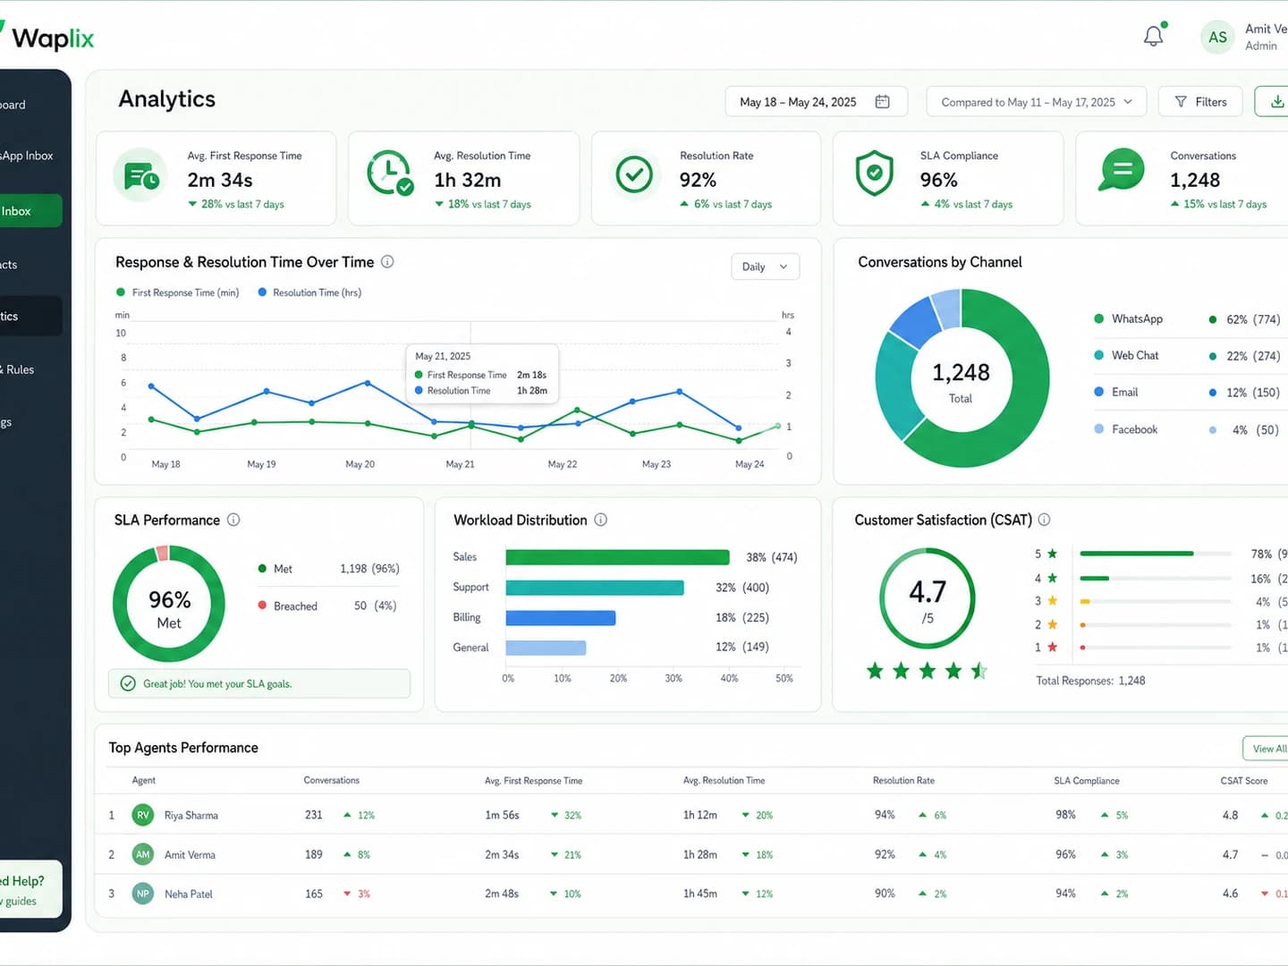Click the RV avatar for Riya Sharma
Image resolution: width=1288 pixels, height=966 pixels.
pos(143,815)
